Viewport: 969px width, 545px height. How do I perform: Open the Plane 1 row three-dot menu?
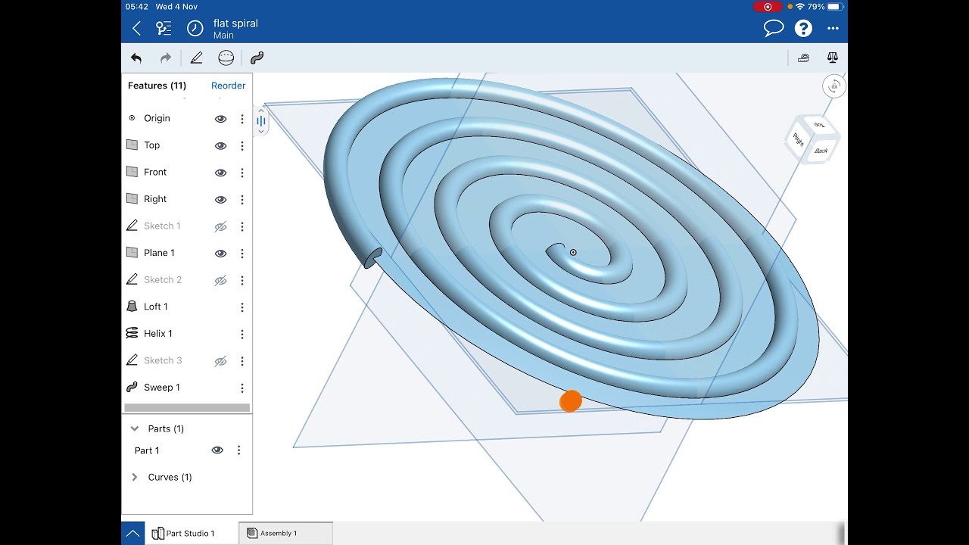coord(242,254)
